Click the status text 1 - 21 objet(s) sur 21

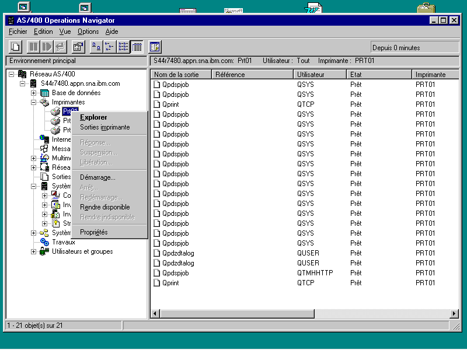coord(35,325)
